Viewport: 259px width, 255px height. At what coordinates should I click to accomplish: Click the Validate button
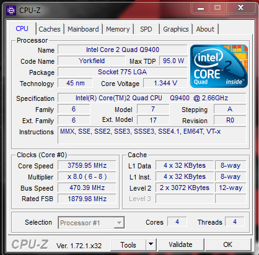(x=180, y=244)
